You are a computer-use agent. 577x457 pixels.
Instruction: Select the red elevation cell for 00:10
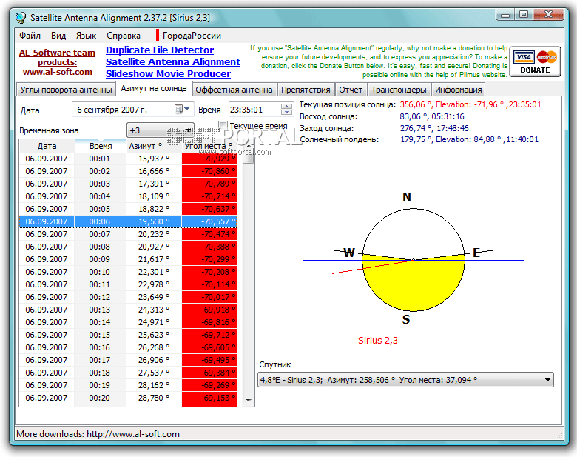click(209, 272)
